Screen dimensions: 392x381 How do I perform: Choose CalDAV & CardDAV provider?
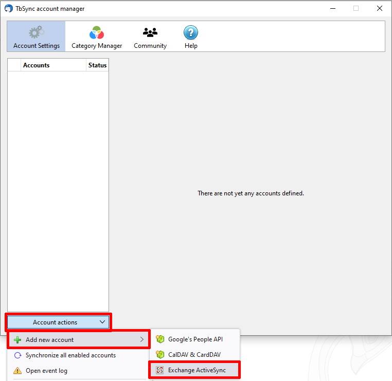tap(195, 354)
